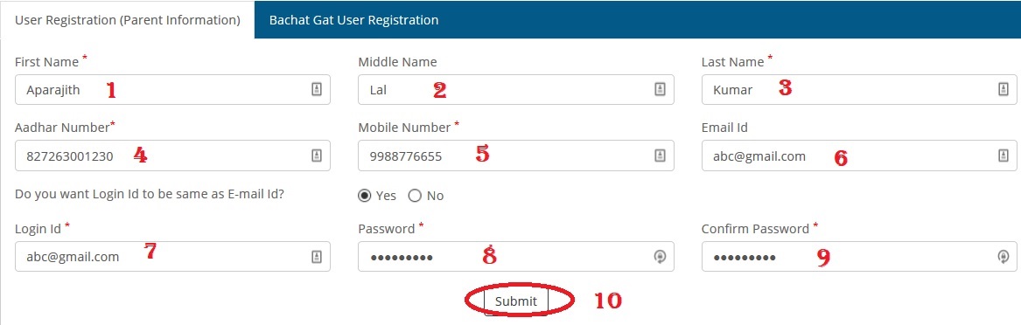Click autofill icon in Mobile Number field

click(x=660, y=156)
